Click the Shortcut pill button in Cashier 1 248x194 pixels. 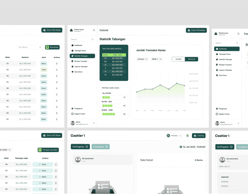[x=174, y=136]
